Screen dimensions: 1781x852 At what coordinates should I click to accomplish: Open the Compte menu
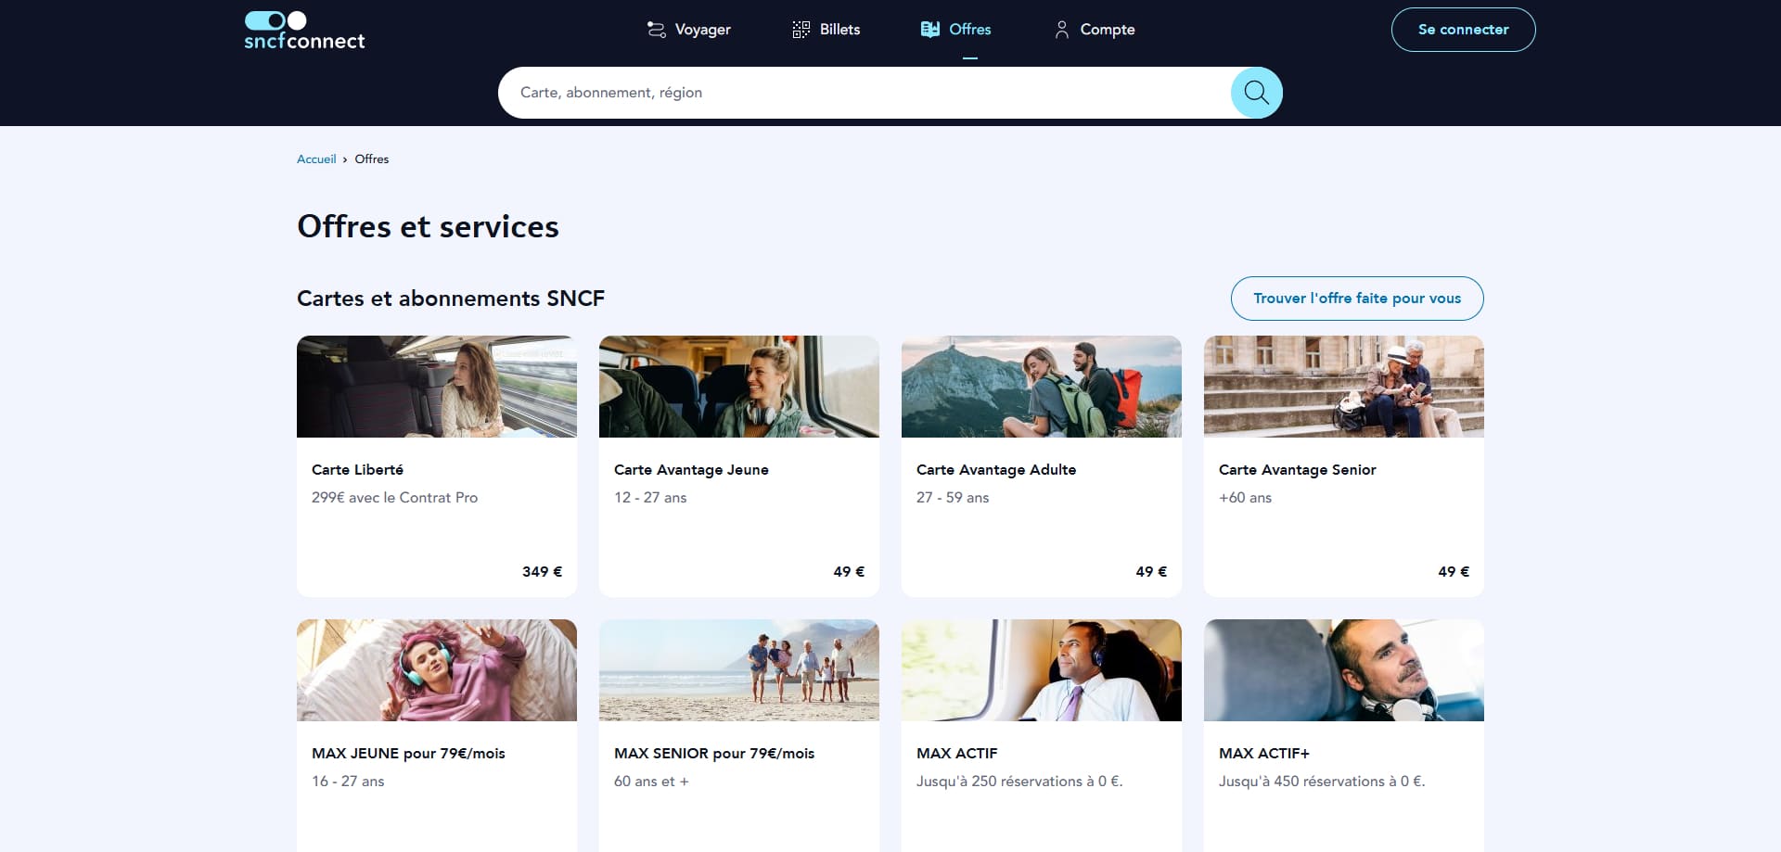1095,30
